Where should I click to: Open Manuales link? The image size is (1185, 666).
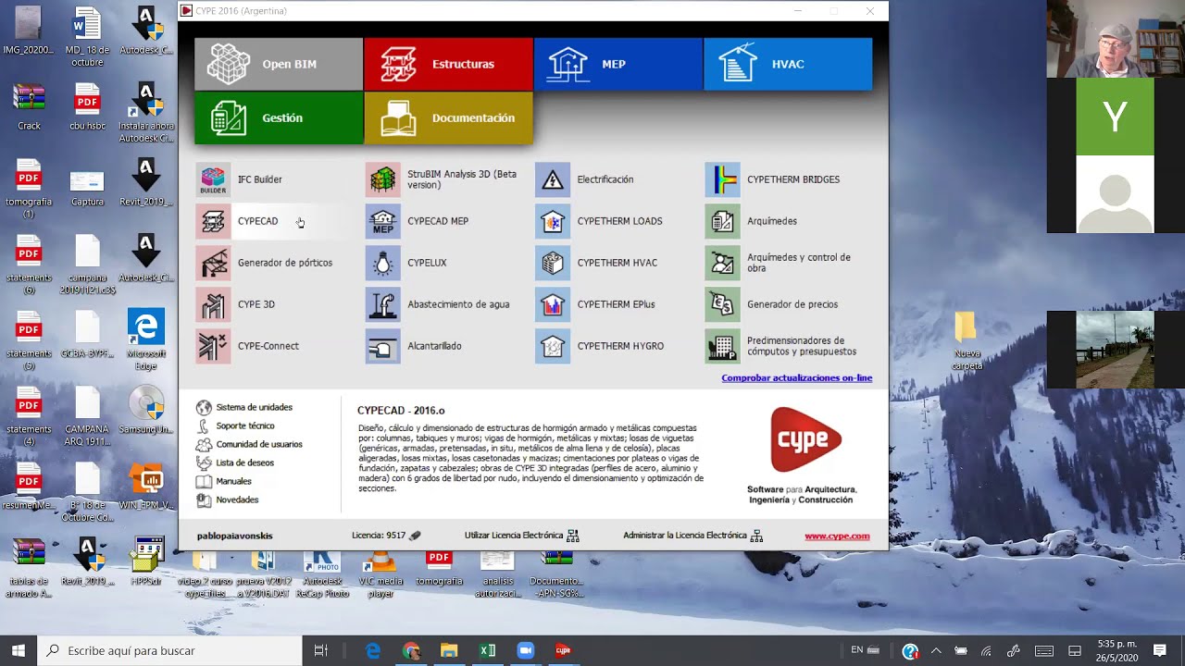(x=224, y=481)
